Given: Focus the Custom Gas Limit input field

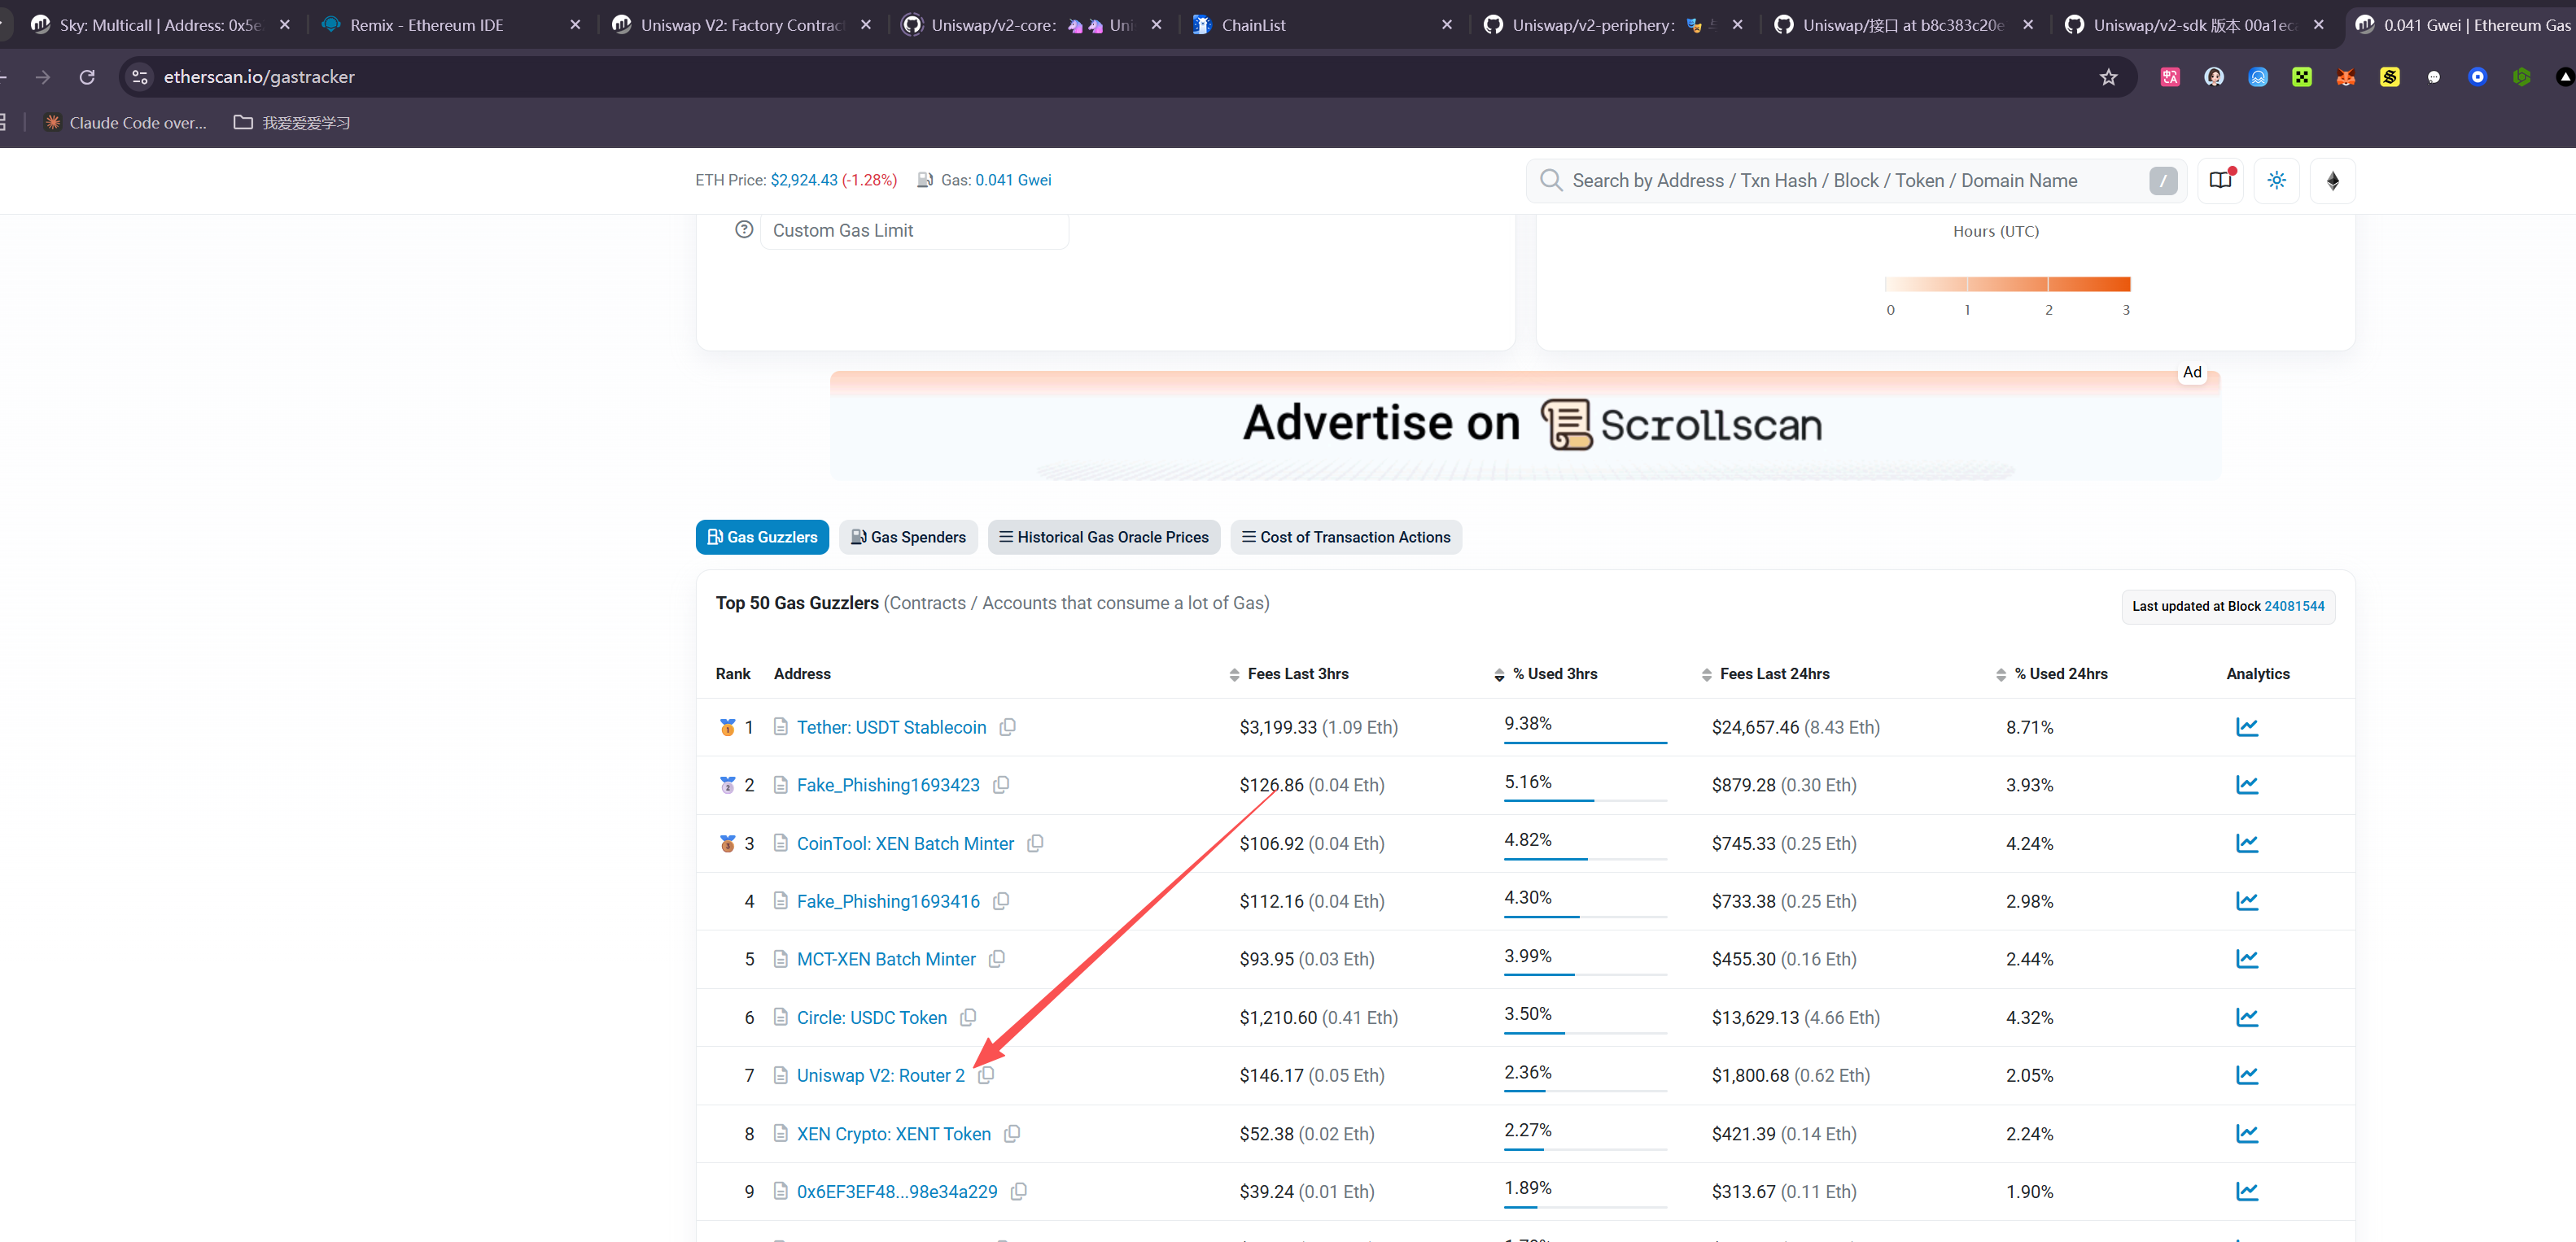Looking at the screenshot, I should click(913, 231).
